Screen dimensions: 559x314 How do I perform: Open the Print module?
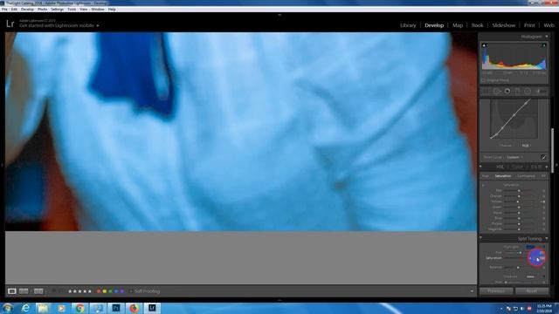pyautogui.click(x=529, y=25)
